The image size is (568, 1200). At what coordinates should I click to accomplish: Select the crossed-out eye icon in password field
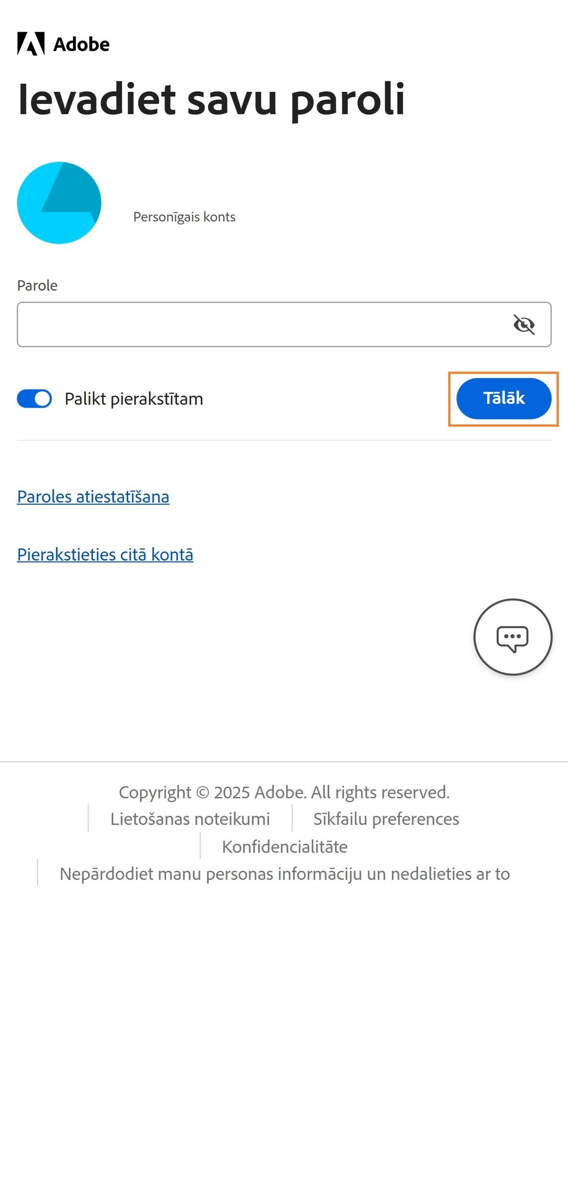(524, 324)
